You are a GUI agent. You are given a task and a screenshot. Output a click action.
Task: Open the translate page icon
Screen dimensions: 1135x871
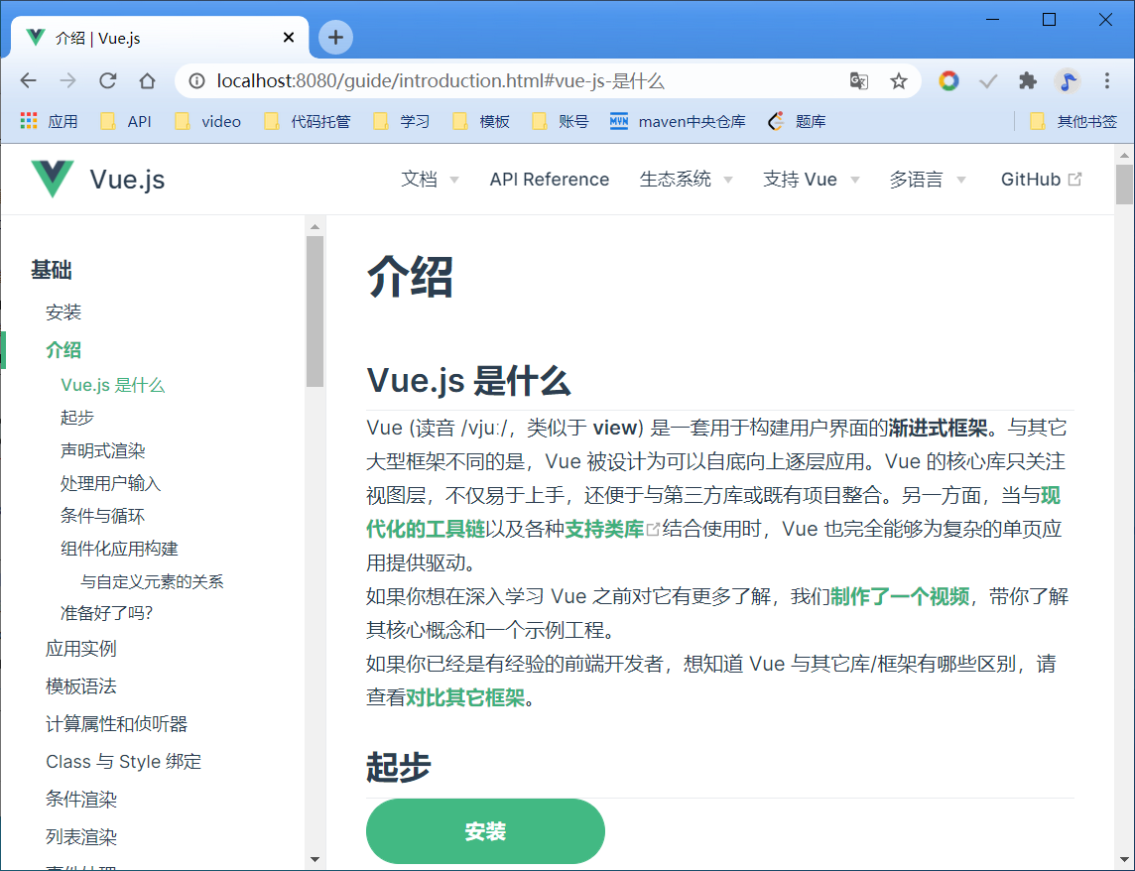[x=859, y=81]
